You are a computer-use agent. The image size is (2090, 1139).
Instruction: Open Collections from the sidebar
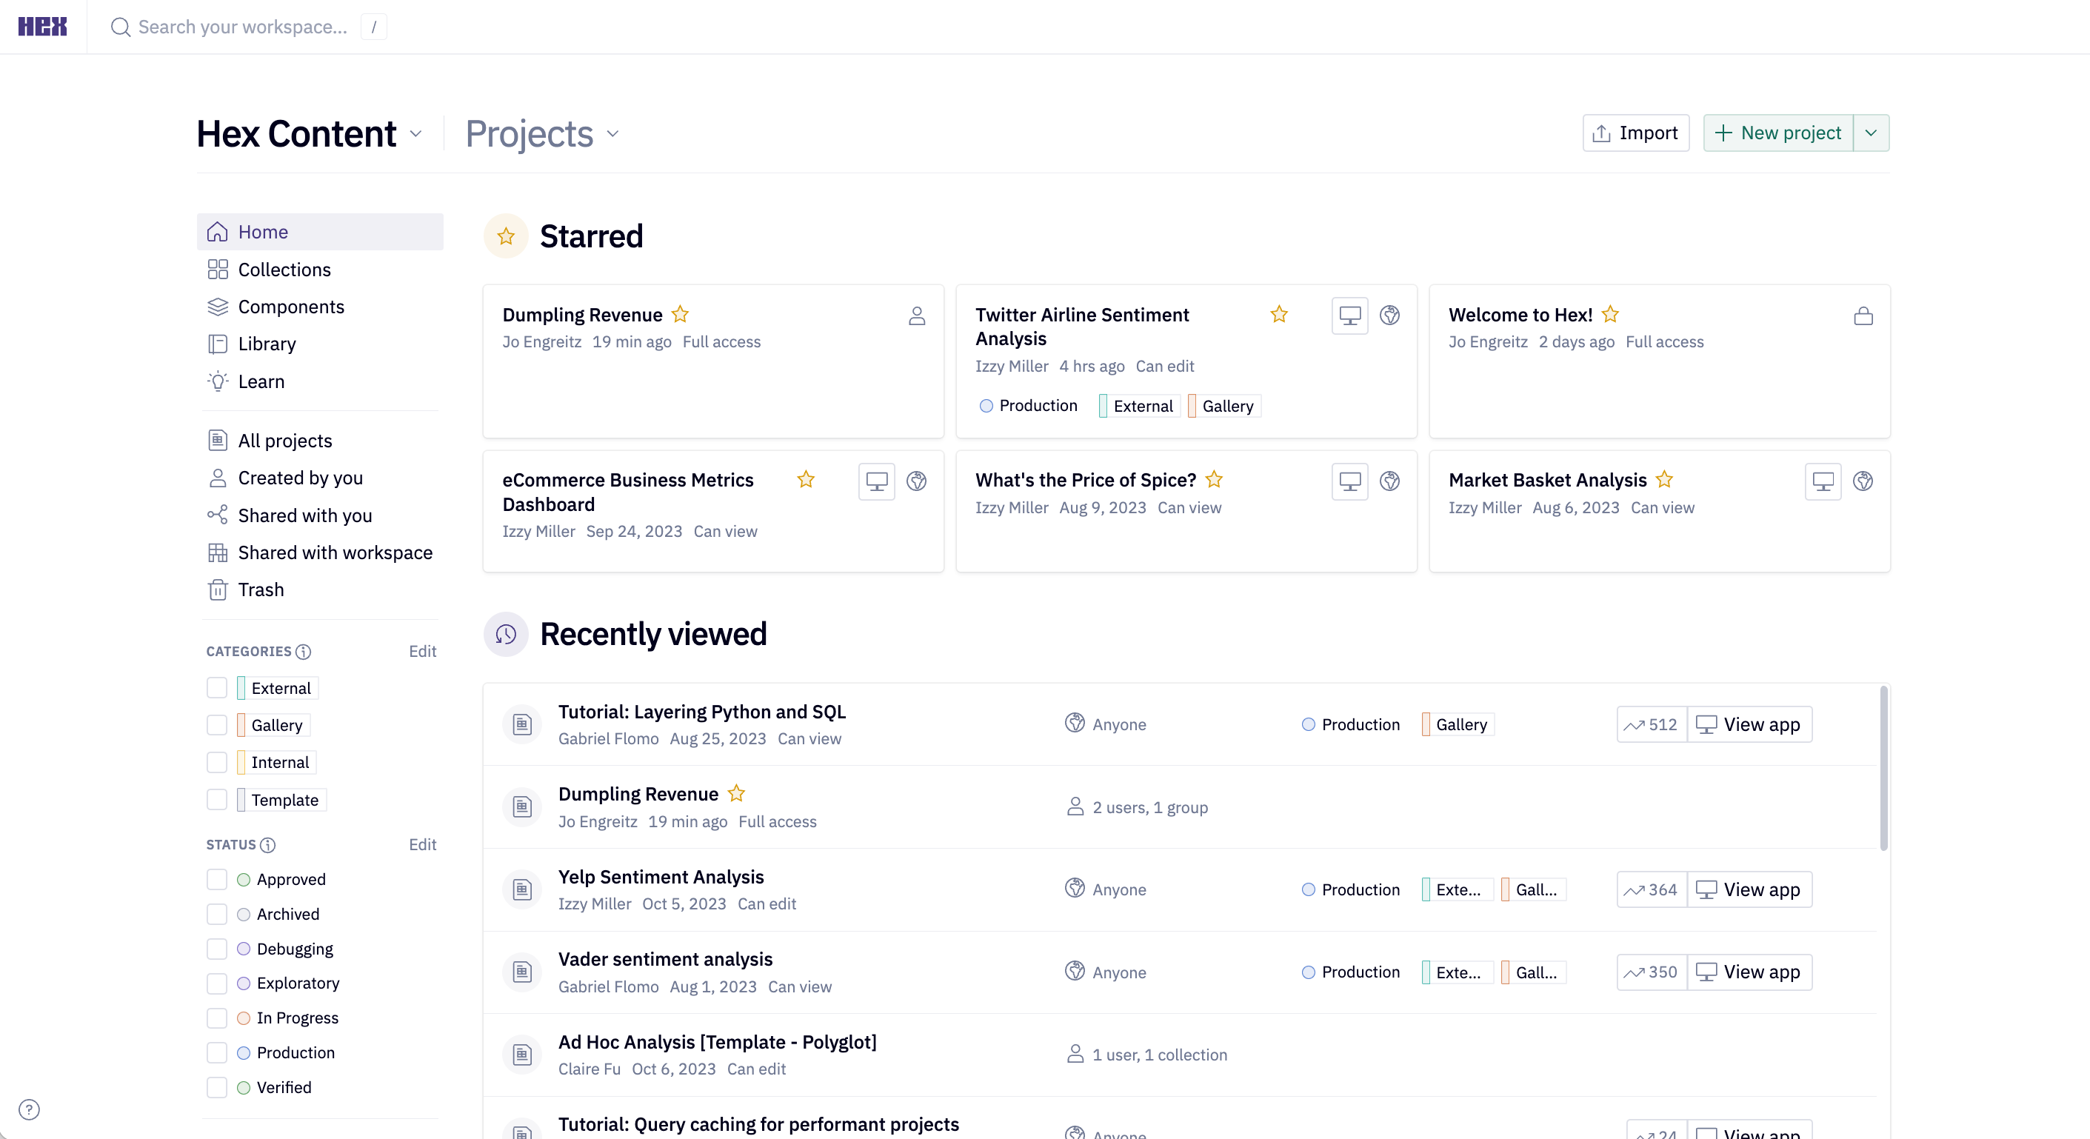pos(283,269)
